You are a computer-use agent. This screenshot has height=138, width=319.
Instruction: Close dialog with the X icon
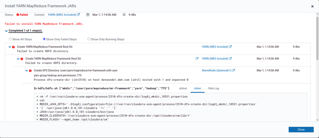(x=312, y=6)
